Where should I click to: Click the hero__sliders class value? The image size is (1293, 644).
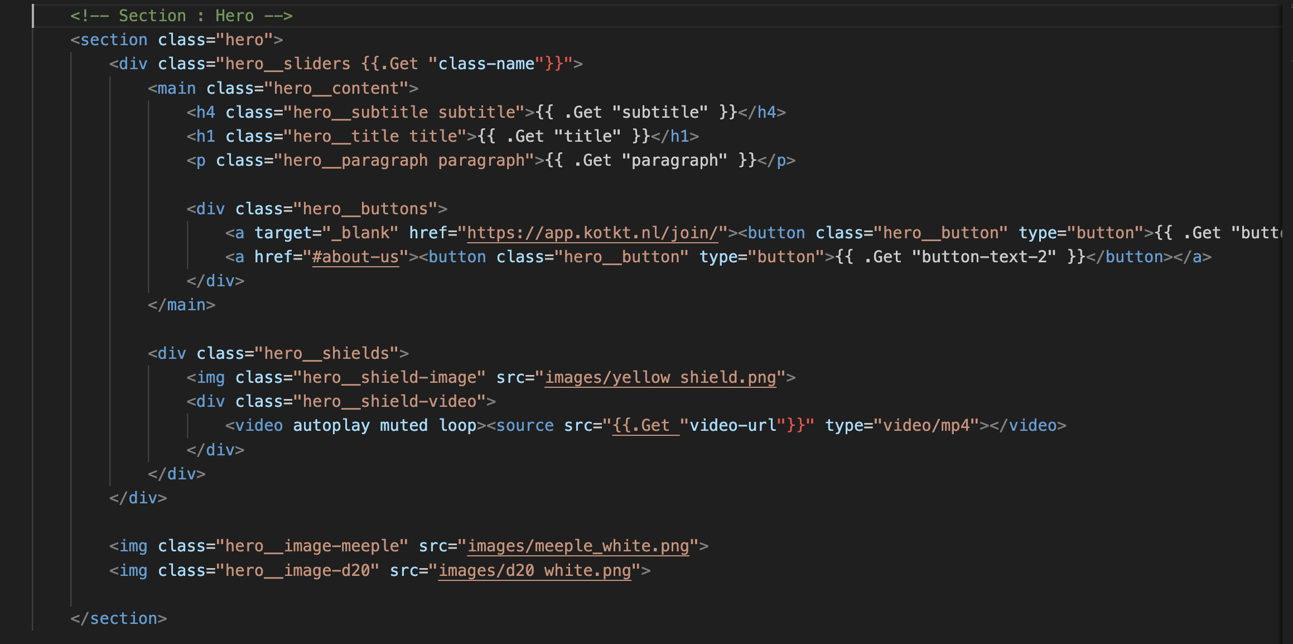click(287, 64)
